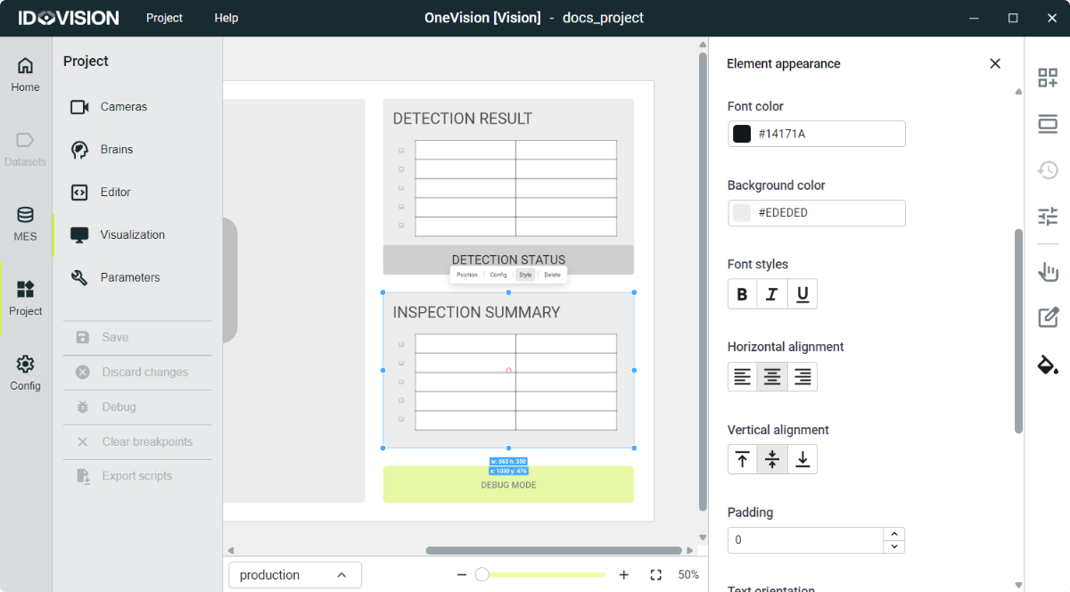This screenshot has width=1070, height=592.
Task: Decrease padding with stepper down arrow
Action: pos(894,546)
